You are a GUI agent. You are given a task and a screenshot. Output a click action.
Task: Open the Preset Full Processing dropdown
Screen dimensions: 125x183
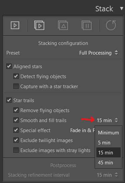pos(99,53)
